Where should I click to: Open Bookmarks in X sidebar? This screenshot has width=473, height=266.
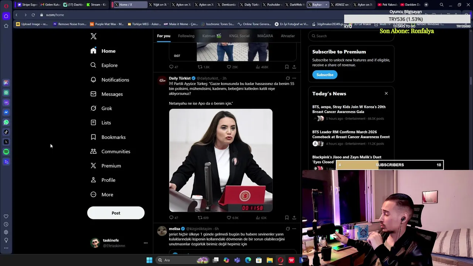pyautogui.click(x=108, y=137)
